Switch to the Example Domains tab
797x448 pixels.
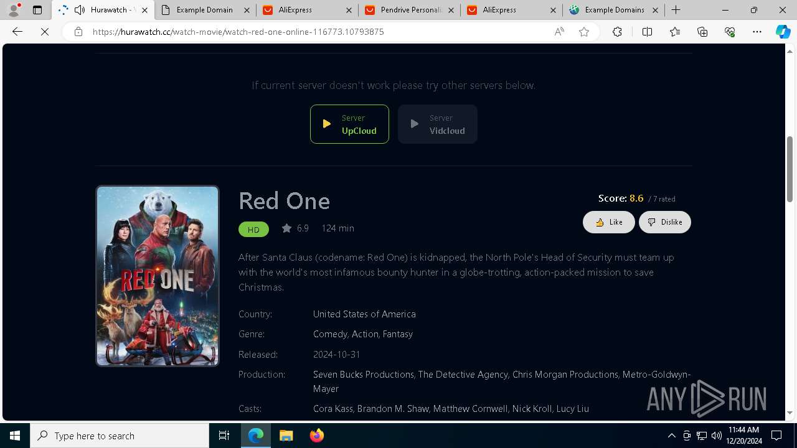click(x=613, y=10)
